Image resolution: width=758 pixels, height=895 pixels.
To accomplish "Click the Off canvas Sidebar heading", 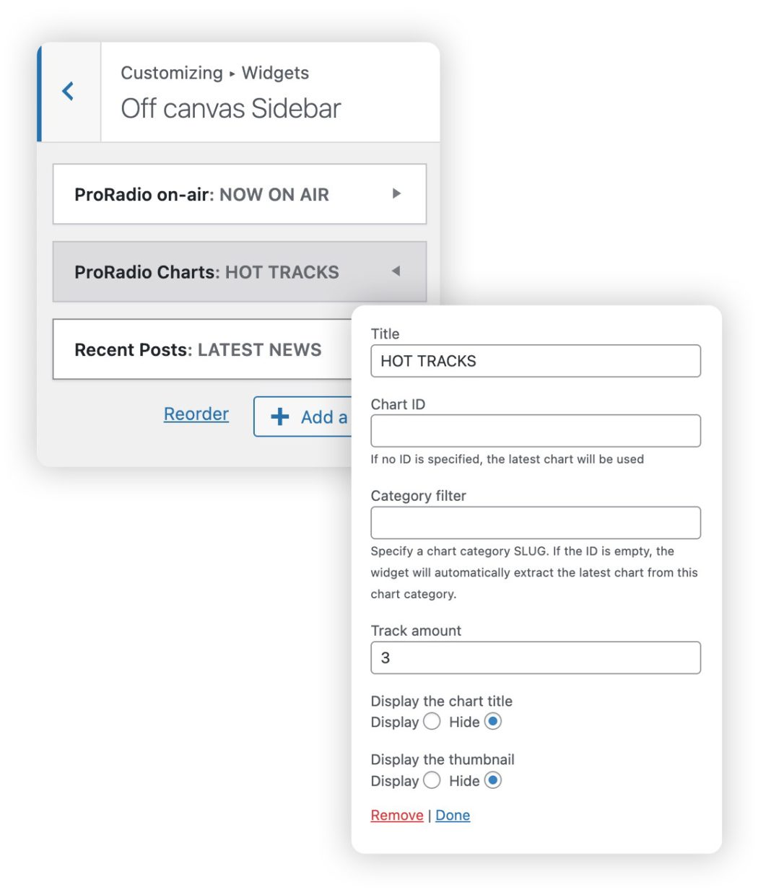I will click(x=231, y=109).
